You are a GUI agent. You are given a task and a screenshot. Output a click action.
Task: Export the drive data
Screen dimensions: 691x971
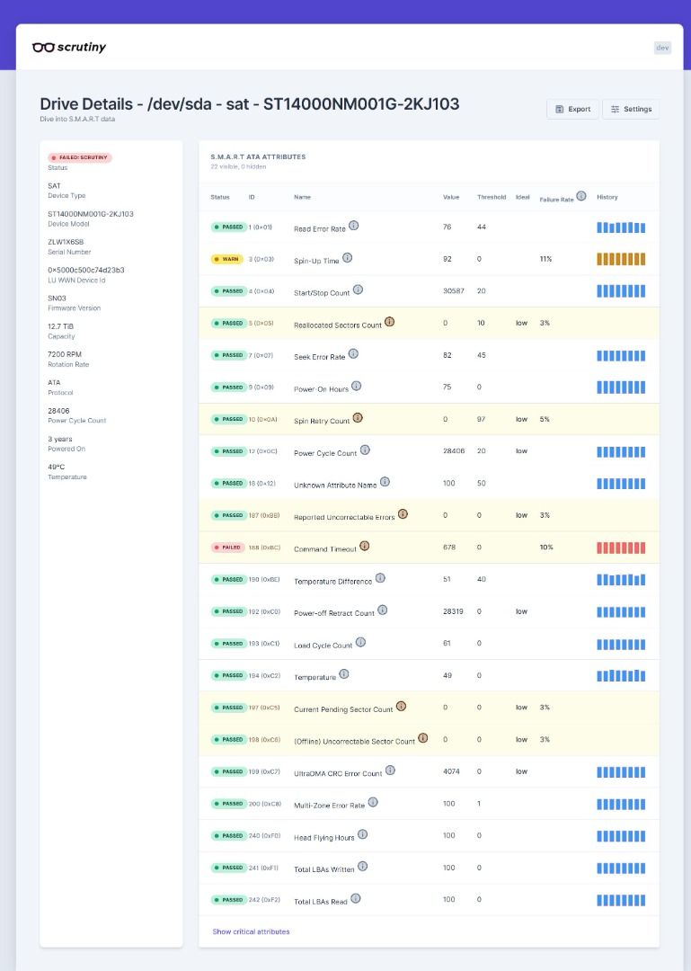point(572,109)
